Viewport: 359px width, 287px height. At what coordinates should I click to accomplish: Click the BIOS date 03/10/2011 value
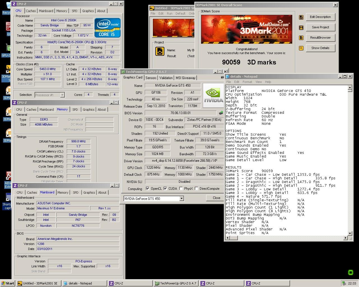[78, 249]
